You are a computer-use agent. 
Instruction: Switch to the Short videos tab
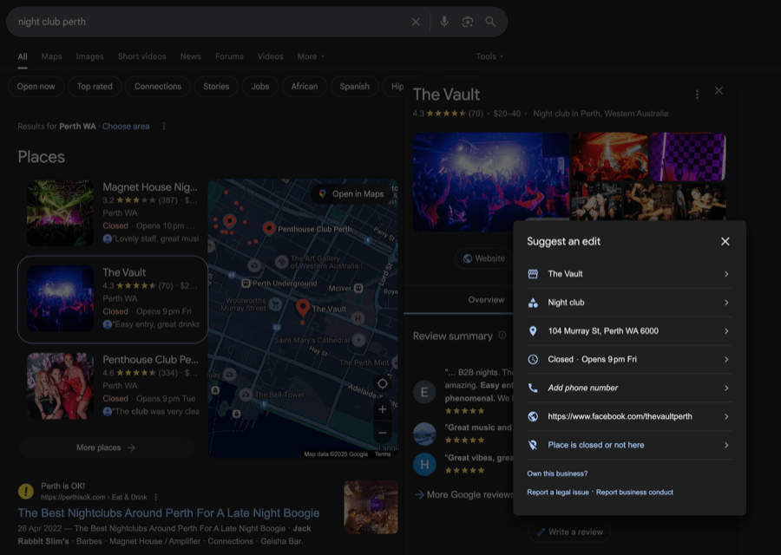point(142,56)
